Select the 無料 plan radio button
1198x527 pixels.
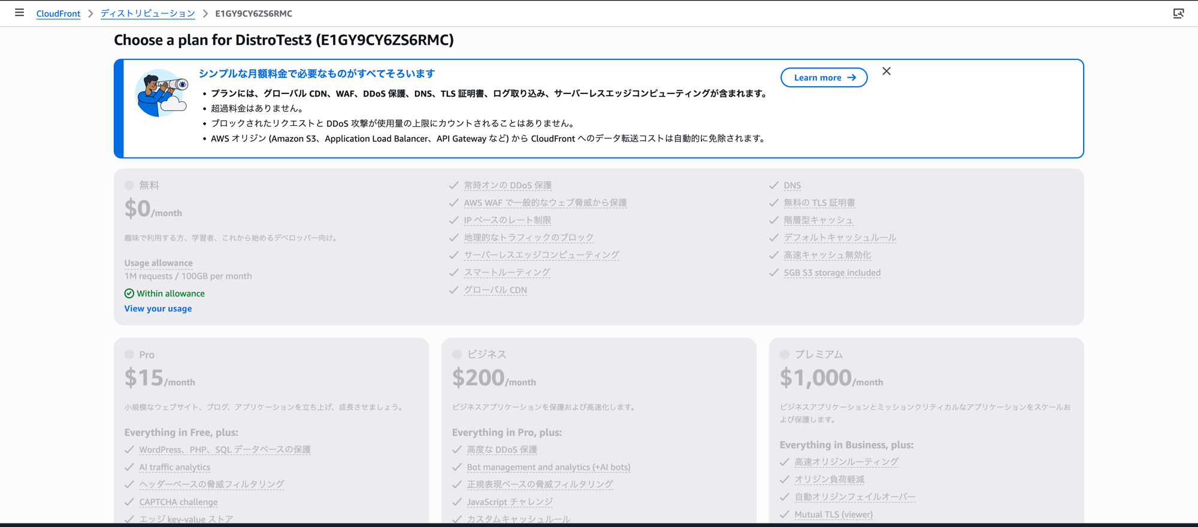(x=129, y=186)
